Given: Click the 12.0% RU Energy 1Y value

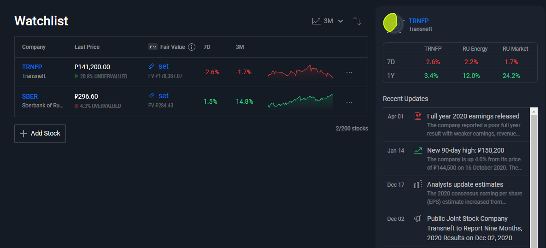Looking at the screenshot, I should (x=471, y=76).
